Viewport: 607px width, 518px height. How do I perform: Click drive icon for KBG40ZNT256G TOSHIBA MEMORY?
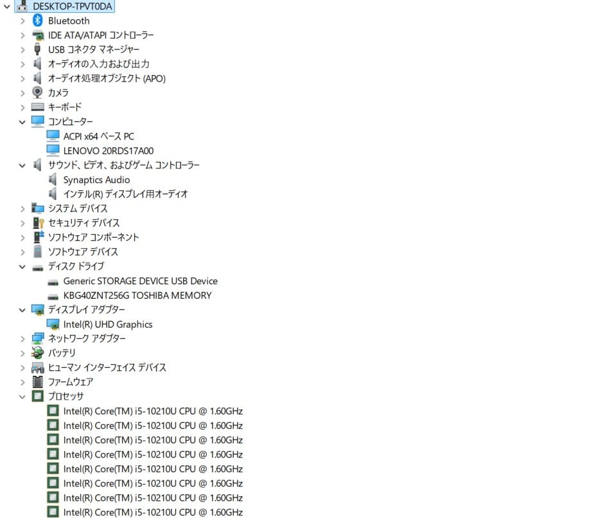(53, 297)
